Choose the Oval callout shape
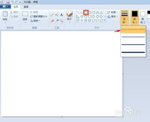150x122 pixels. [x=97, y=20]
